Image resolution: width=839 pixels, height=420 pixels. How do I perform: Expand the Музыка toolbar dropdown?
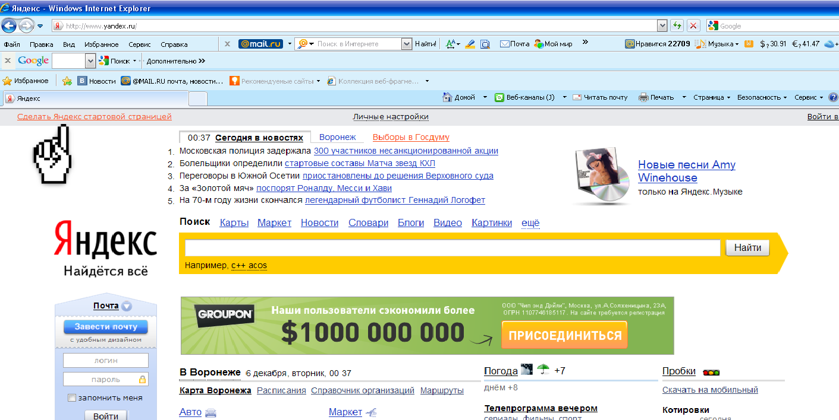737,44
